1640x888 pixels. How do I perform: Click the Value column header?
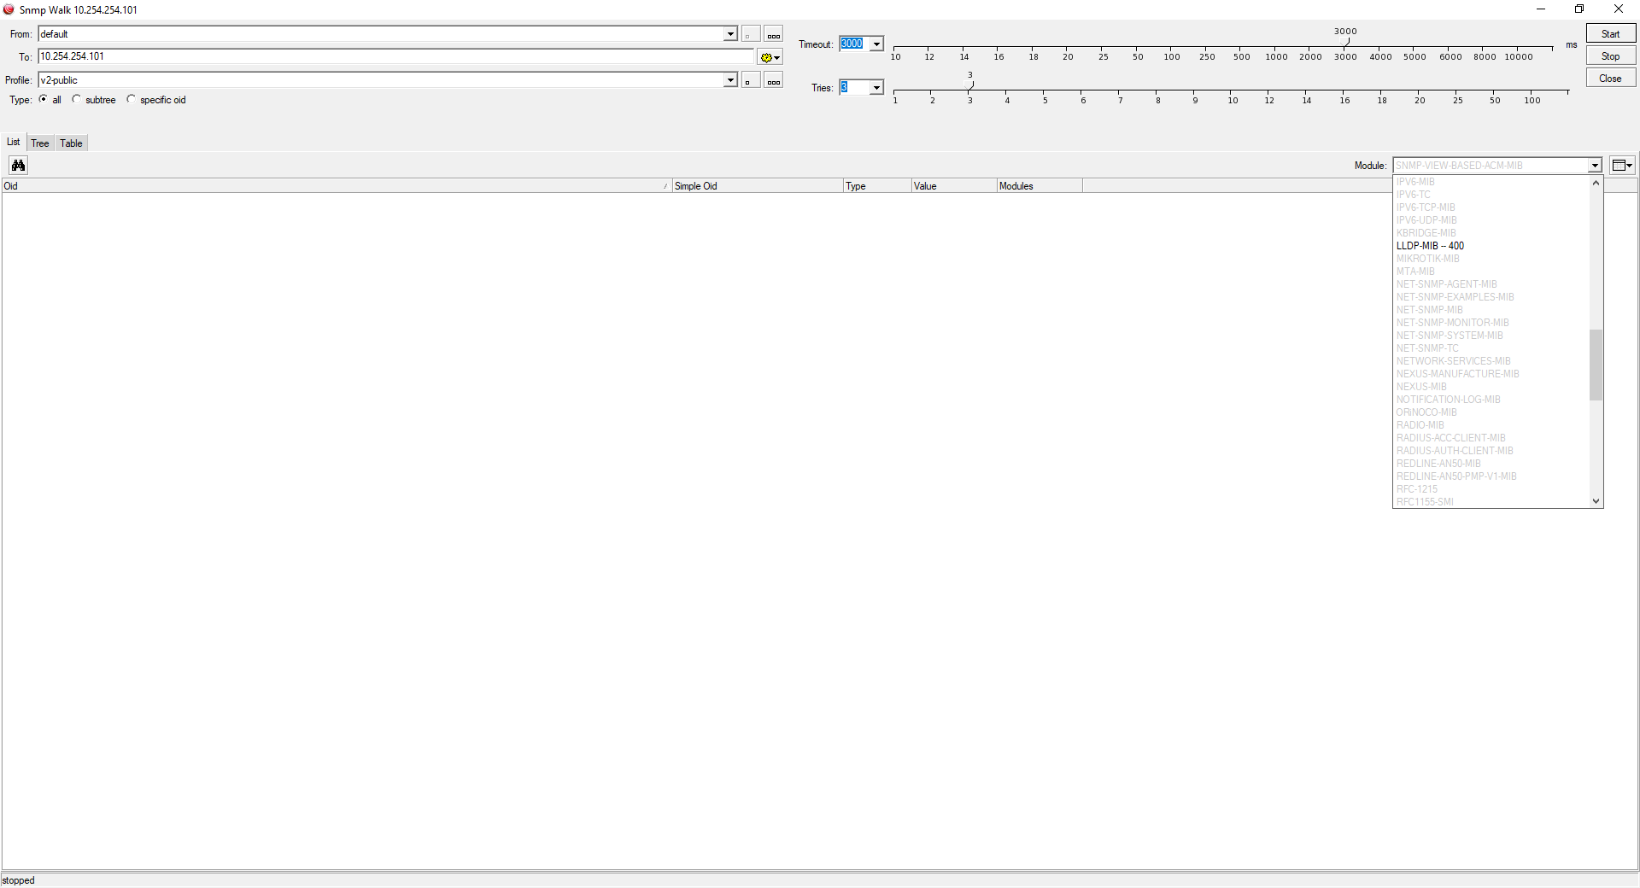click(954, 186)
